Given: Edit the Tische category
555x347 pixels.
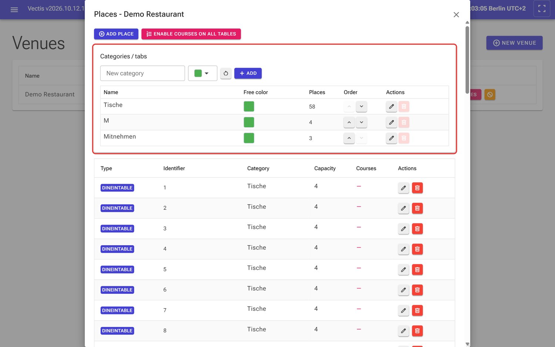Looking at the screenshot, I should 391,107.
